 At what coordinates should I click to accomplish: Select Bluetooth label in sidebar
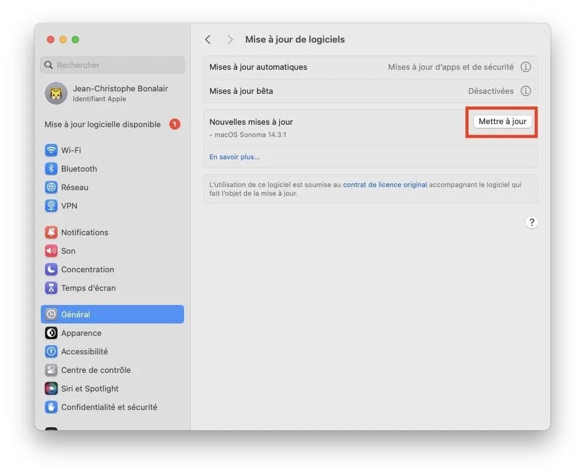[79, 169]
